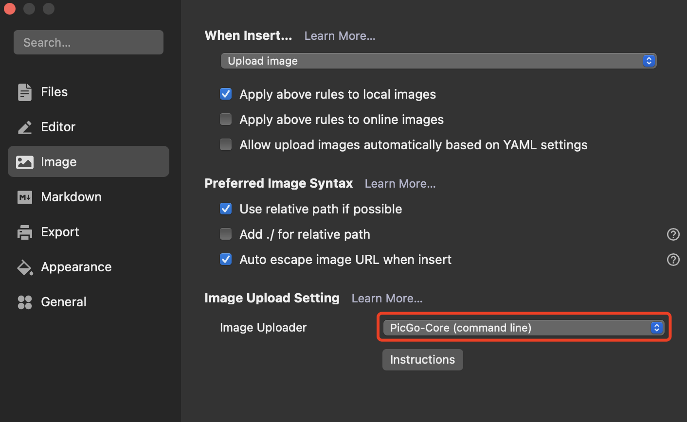
Task: Show help for Add ./ for relative path
Action: coord(673,234)
